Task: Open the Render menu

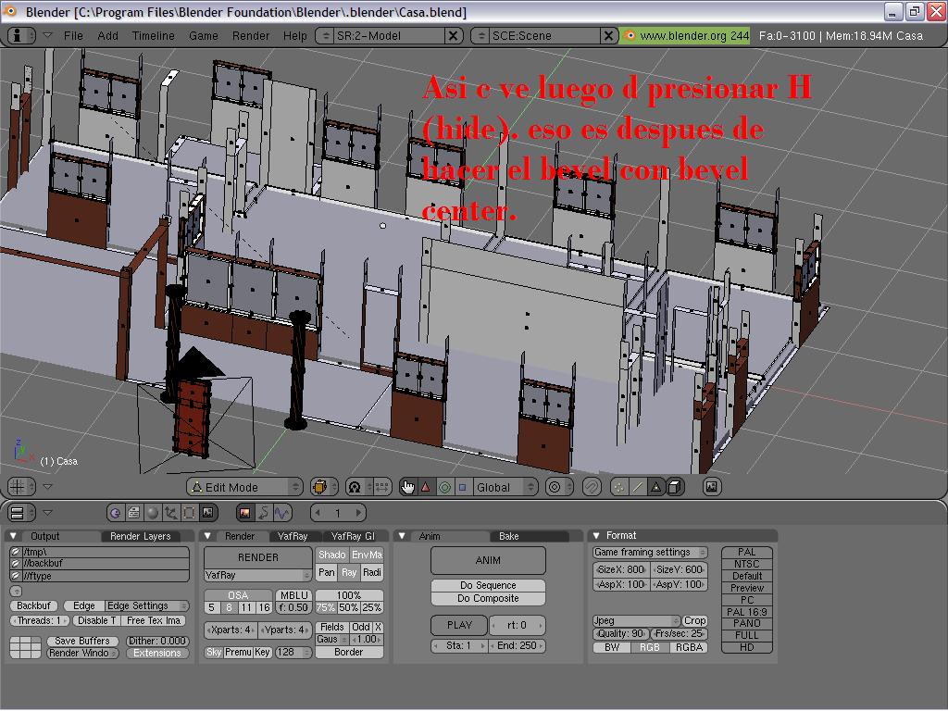Action: pyautogui.click(x=250, y=36)
